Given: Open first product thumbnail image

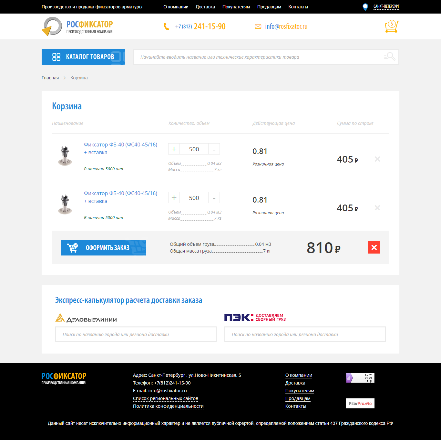Looking at the screenshot, I should pyautogui.click(x=65, y=155).
